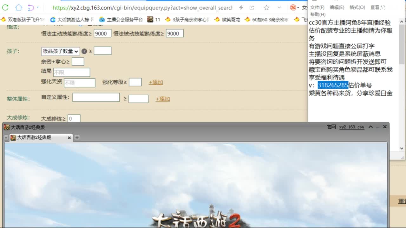Click Notepad scrollbar down arrow
The image size is (406, 228).
402,148
